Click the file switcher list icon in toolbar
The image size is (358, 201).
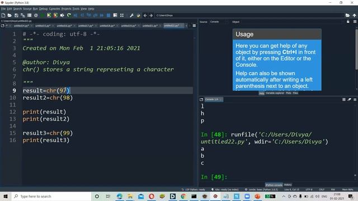click(29, 15)
